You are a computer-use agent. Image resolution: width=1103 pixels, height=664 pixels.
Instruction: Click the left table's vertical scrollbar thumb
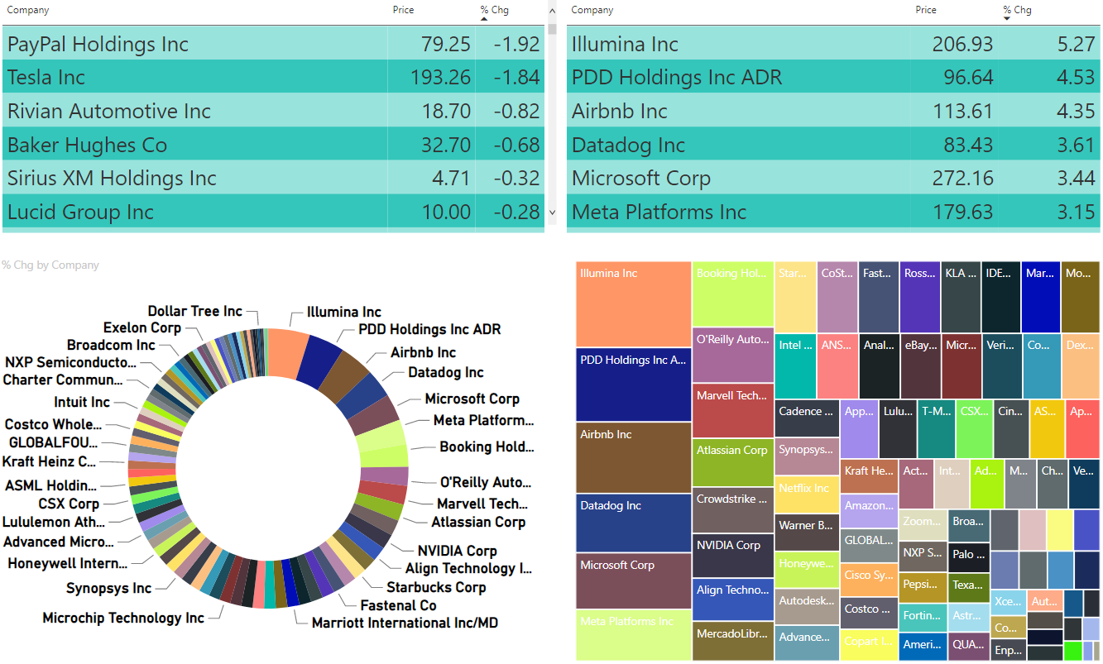(x=553, y=28)
